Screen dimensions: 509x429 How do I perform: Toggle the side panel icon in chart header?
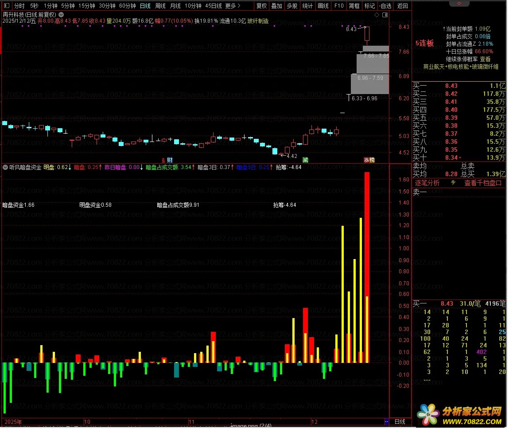coord(385,15)
